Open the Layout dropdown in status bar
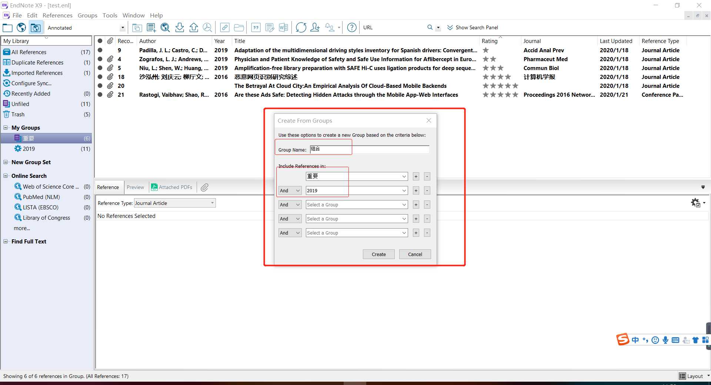The height and width of the screenshot is (385, 711). [695, 376]
